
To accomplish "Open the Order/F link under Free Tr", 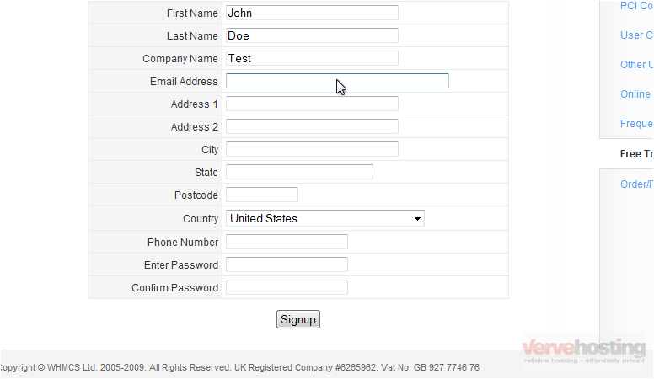I will tap(636, 184).
